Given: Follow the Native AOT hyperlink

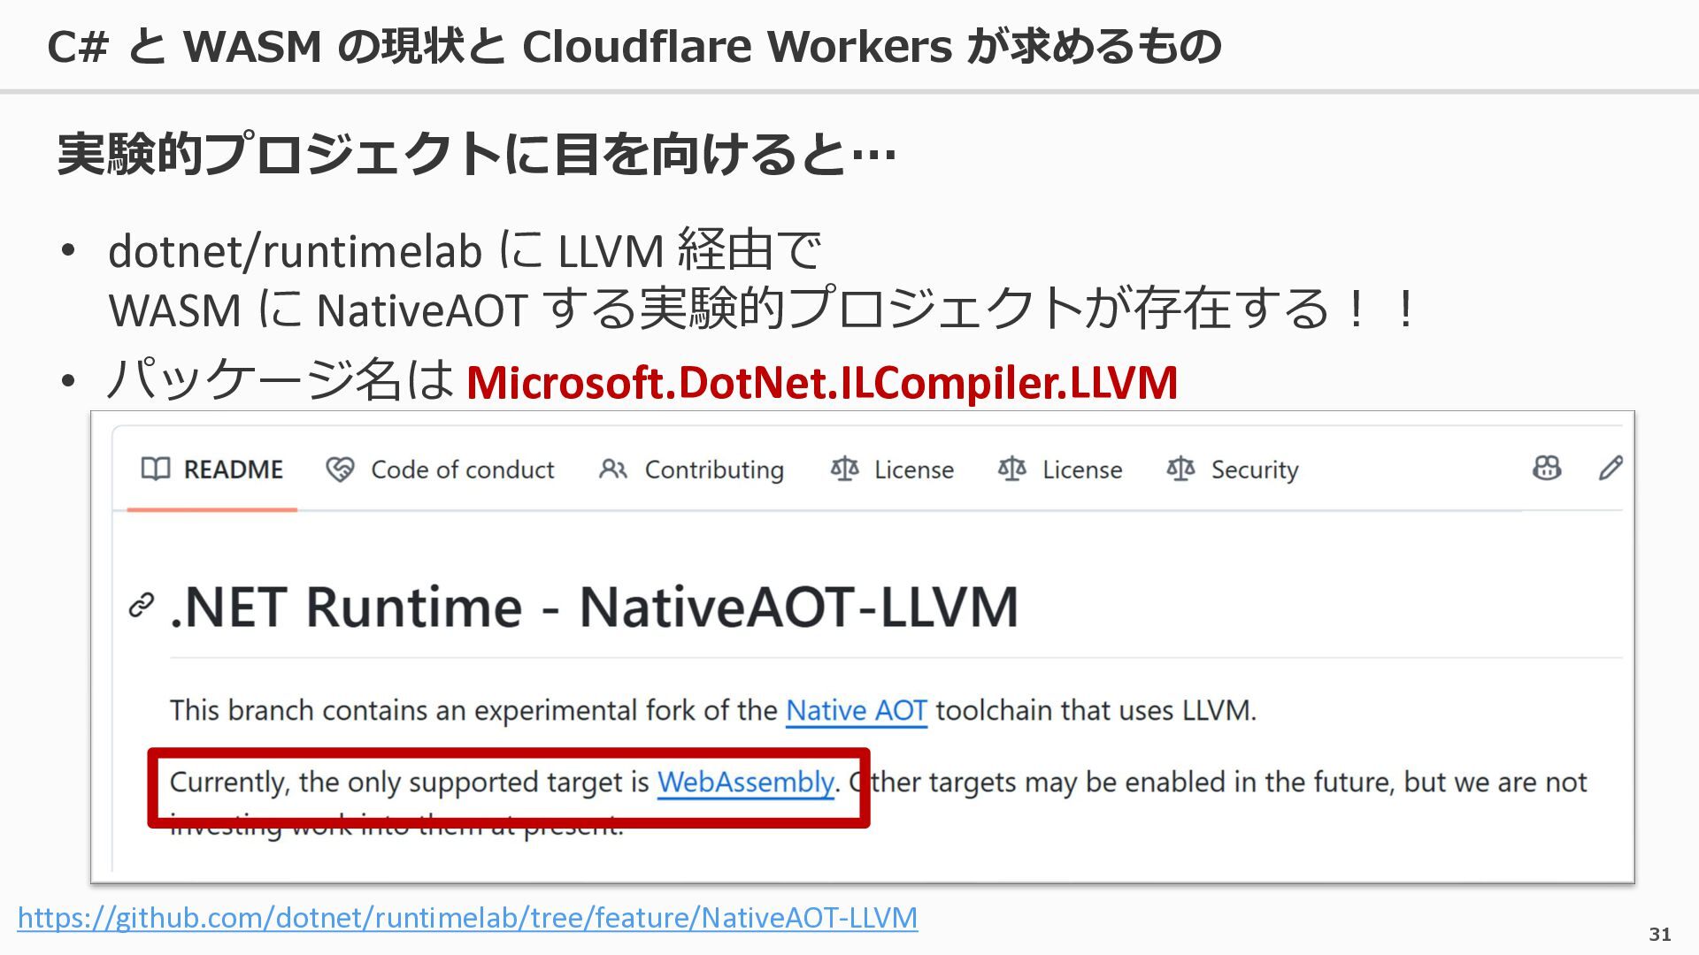Looking at the screenshot, I should pyautogui.click(x=857, y=710).
